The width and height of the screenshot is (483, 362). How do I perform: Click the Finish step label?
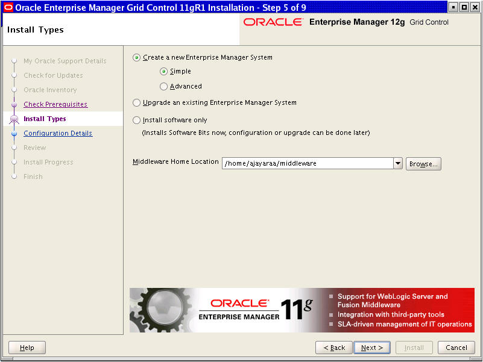coord(33,176)
